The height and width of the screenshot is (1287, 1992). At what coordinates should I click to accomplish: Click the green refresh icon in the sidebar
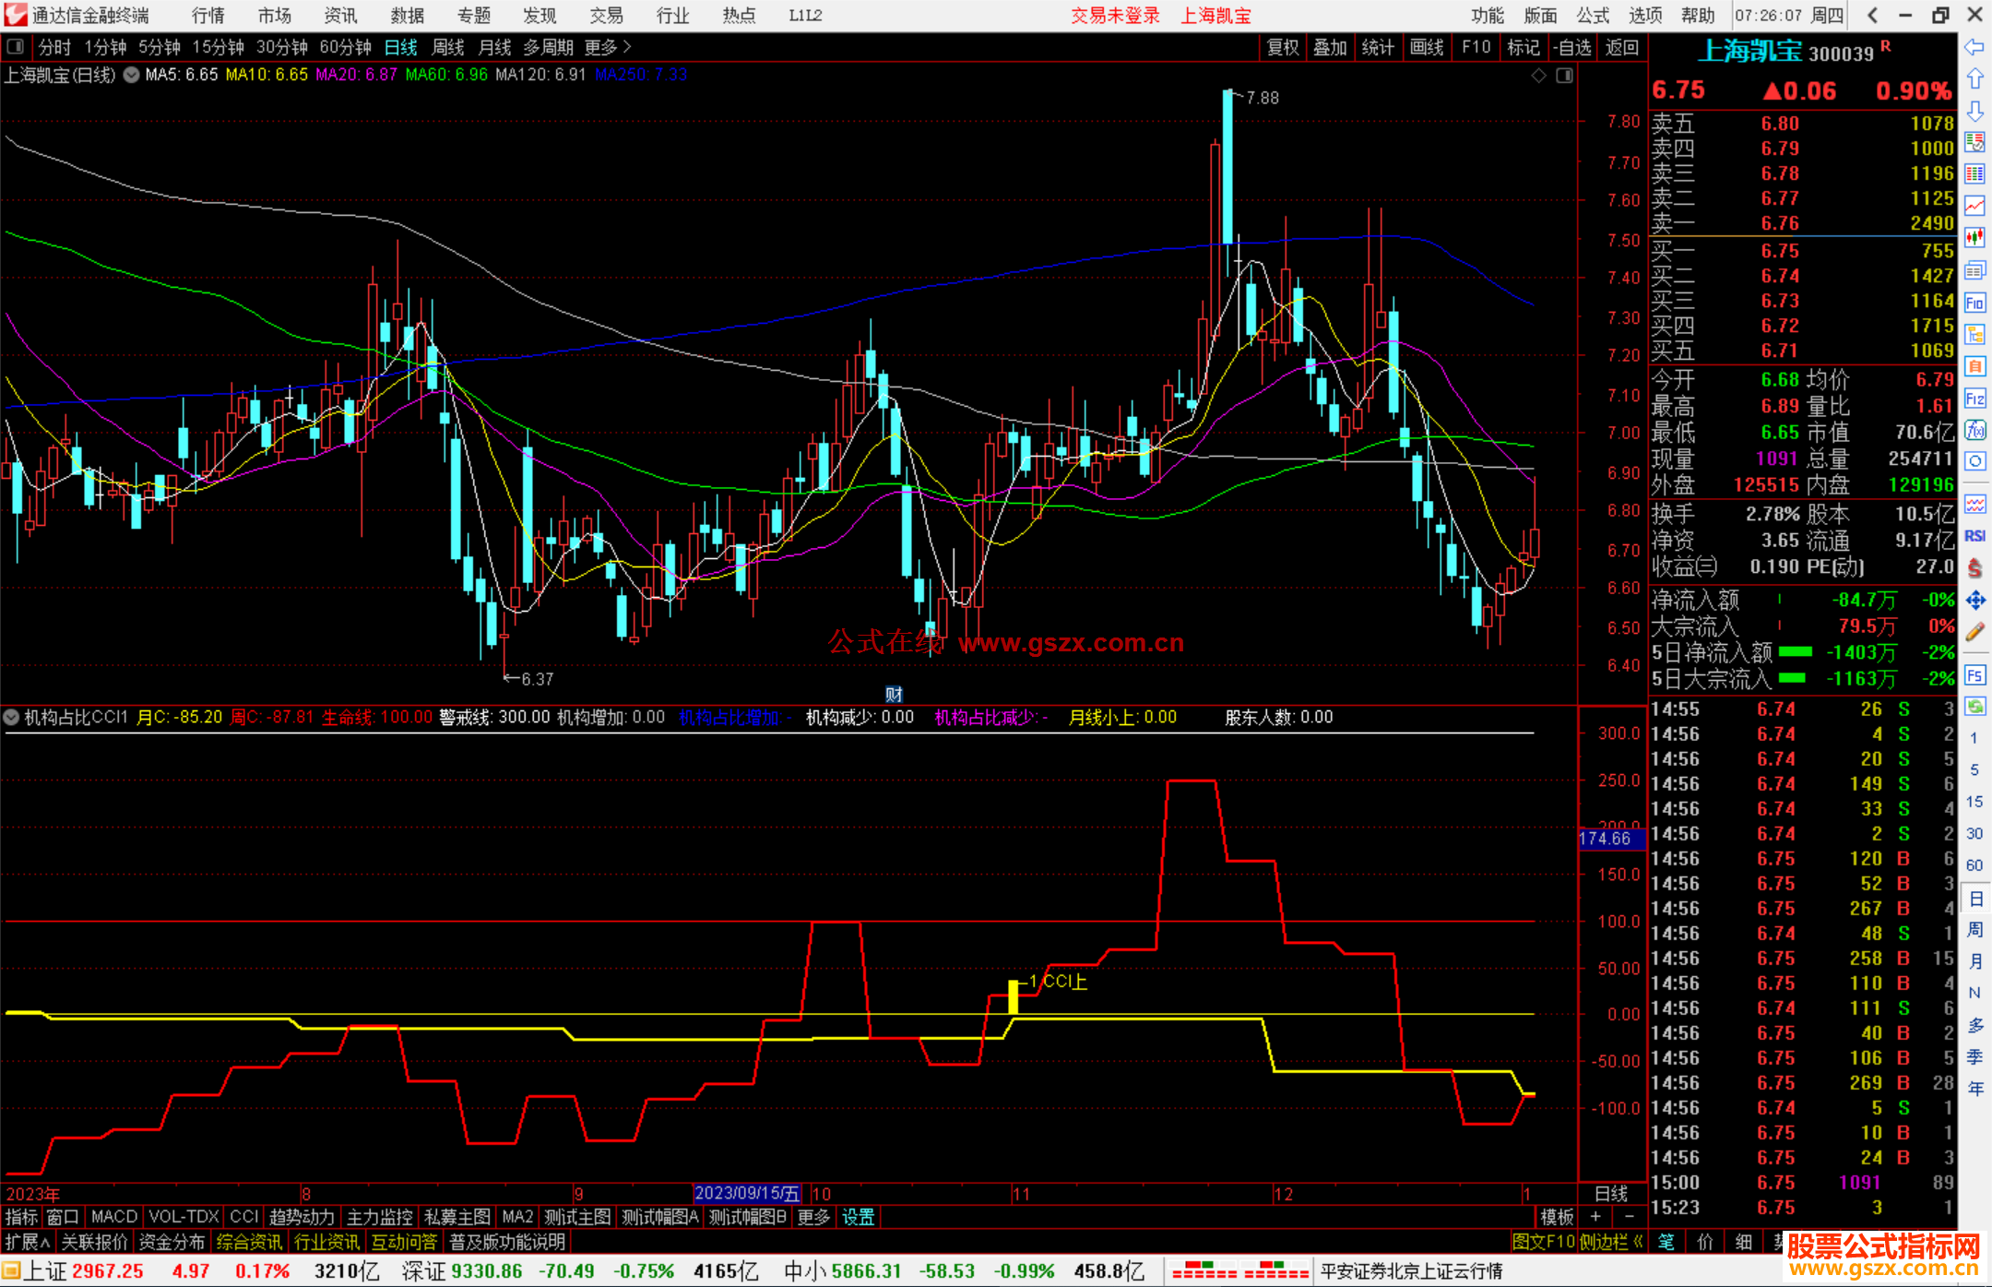click(1974, 707)
